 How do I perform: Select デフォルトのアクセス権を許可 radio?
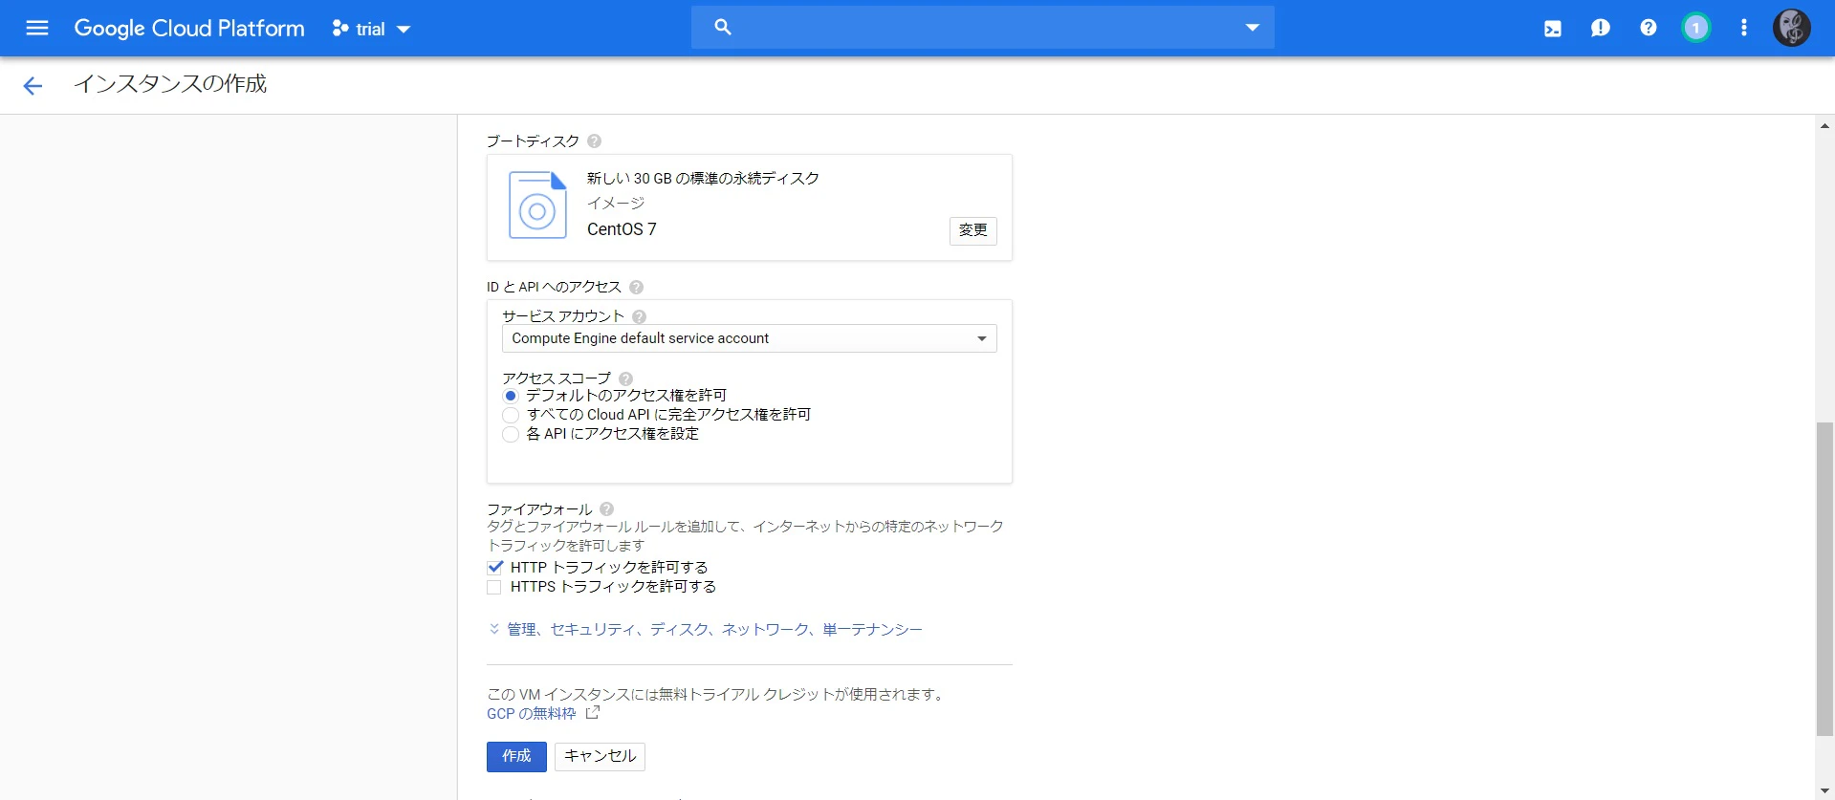click(x=511, y=396)
